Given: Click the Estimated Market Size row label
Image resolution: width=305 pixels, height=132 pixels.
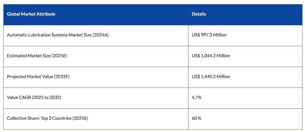Looking at the screenshot, I should 37,56.
